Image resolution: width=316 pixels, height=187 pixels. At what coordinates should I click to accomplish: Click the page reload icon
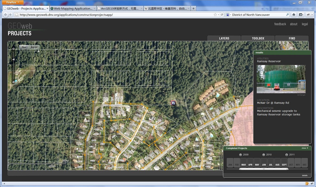click(222, 14)
